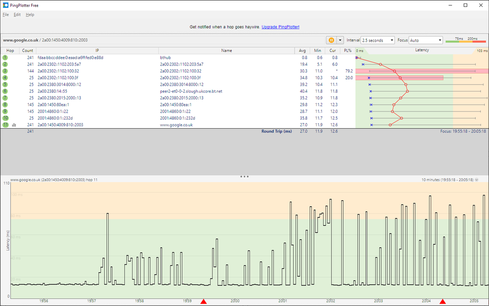Open the Interval 2.5 seconds dropdown
489x306 pixels.
[x=378, y=40]
